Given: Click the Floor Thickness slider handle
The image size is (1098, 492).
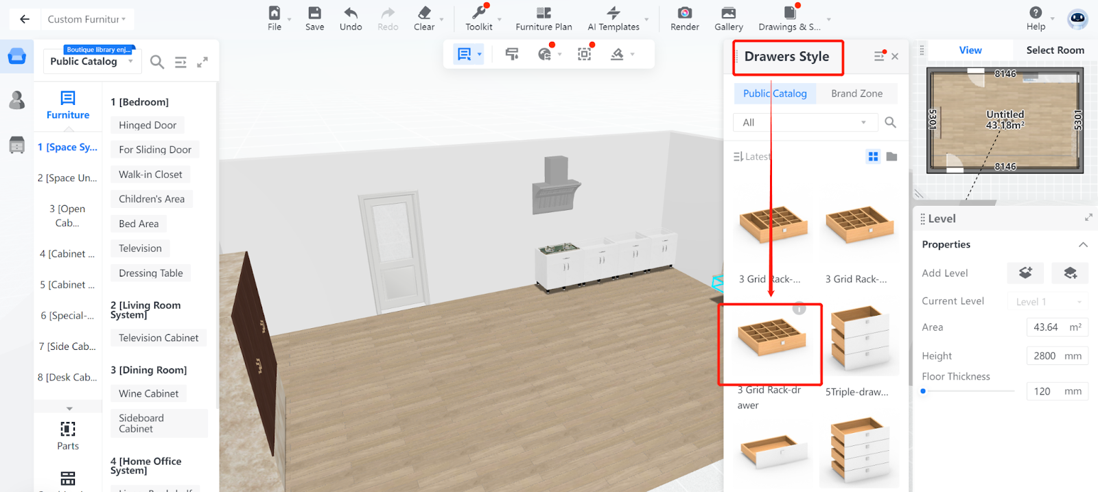Looking at the screenshot, I should click(x=923, y=391).
